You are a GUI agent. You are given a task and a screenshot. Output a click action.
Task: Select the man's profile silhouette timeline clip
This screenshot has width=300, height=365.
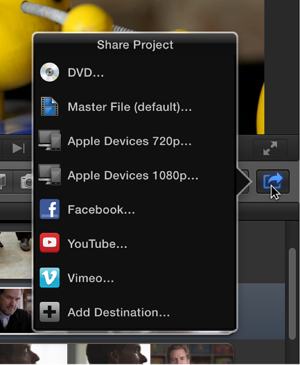click(x=109, y=353)
